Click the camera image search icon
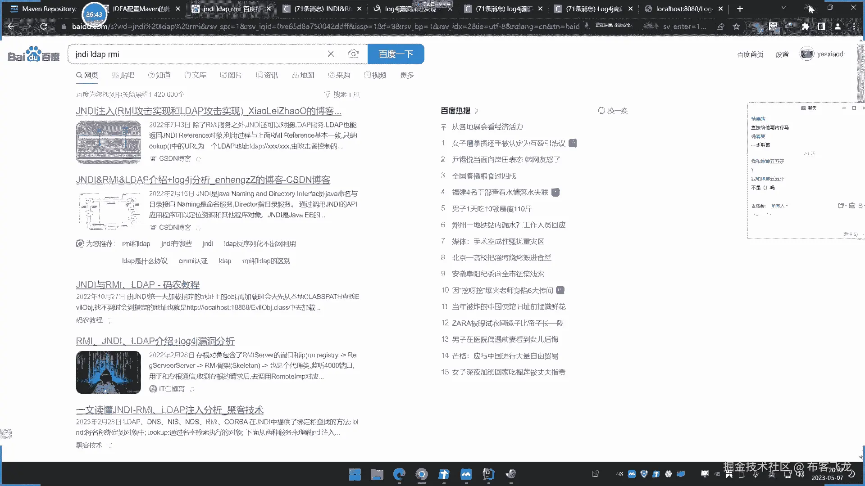This screenshot has width=865, height=486. point(353,54)
